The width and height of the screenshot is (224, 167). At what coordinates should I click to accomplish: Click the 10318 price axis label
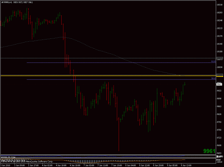pyautogui.click(x=219, y=5)
